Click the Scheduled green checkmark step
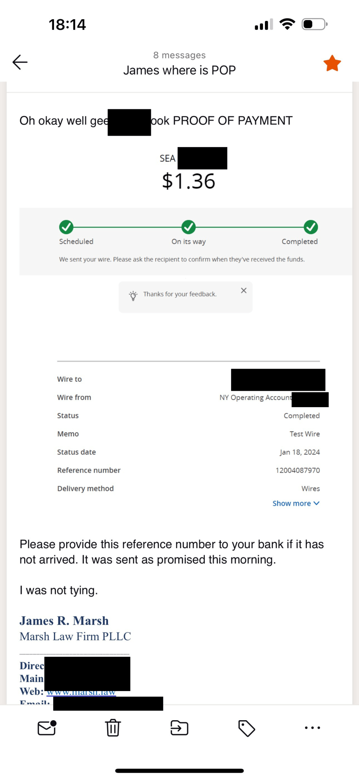This screenshot has width=359, height=780. 66,227
